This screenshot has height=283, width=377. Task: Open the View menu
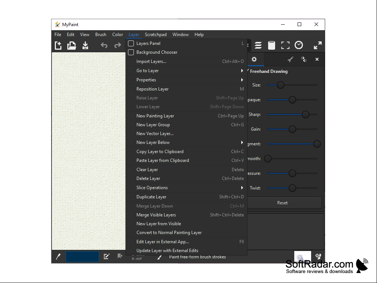pos(85,35)
